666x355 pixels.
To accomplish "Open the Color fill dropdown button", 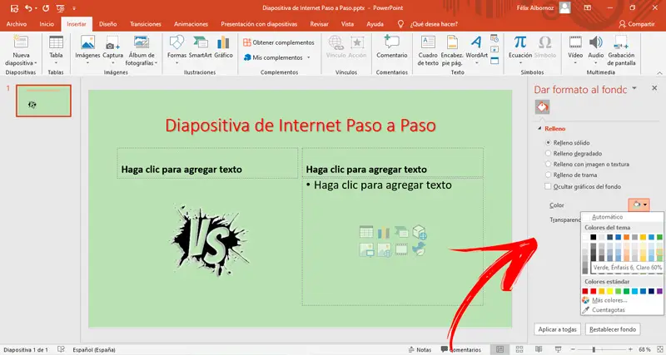I will point(639,205).
